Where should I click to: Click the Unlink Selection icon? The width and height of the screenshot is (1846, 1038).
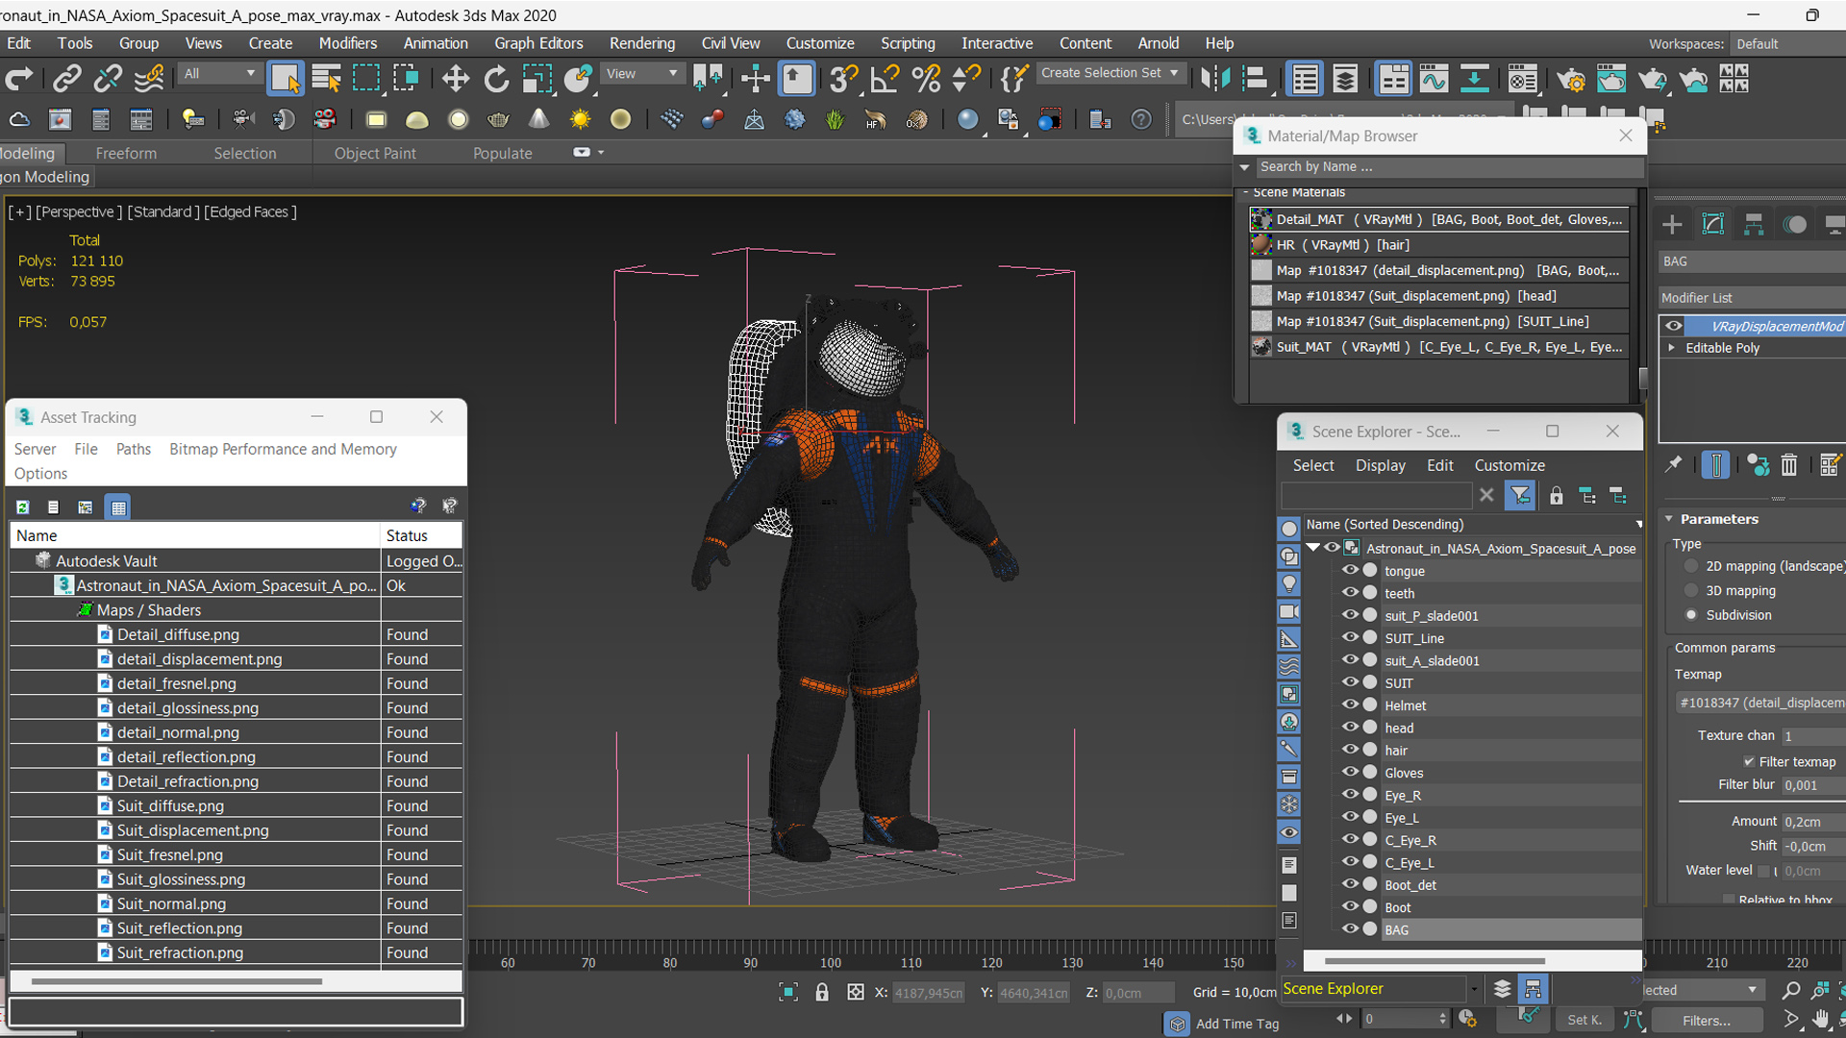click(x=108, y=79)
